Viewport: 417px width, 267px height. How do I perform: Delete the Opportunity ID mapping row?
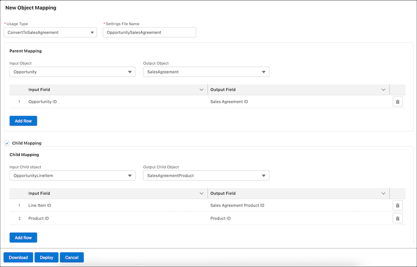click(397, 102)
